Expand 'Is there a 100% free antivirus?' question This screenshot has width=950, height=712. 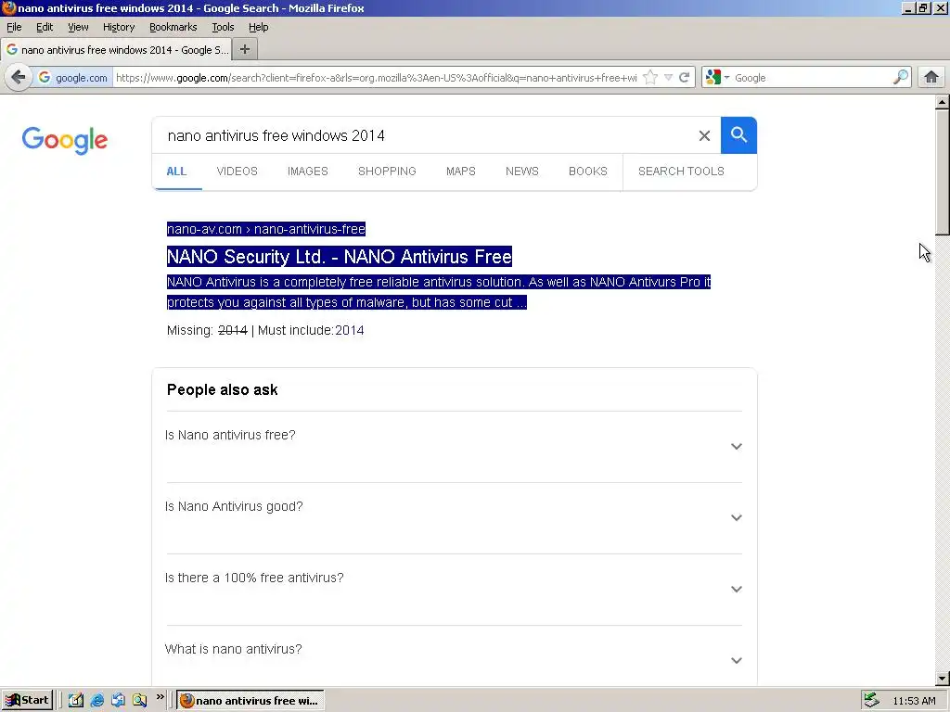point(454,589)
